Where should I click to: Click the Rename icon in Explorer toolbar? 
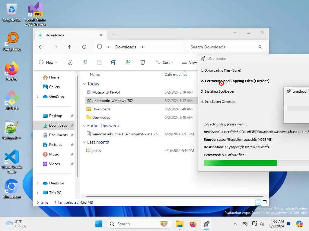coord(114,62)
